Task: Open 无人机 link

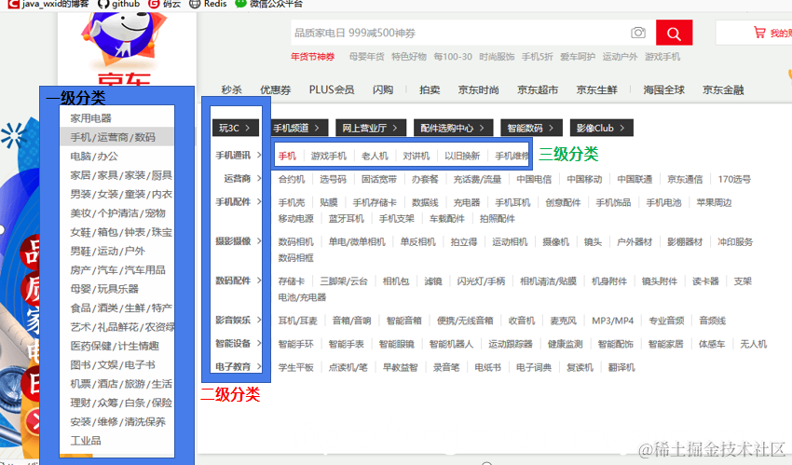Action: (x=753, y=345)
